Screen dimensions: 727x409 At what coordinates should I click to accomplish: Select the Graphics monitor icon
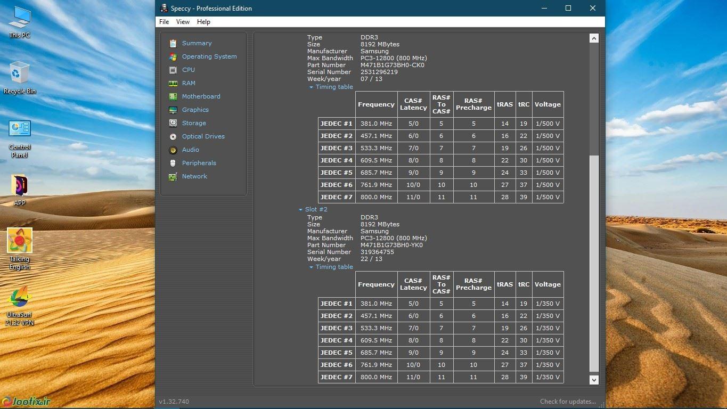pos(173,110)
